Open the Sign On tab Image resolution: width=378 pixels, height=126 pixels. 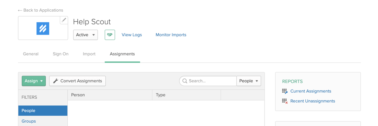tap(61, 54)
